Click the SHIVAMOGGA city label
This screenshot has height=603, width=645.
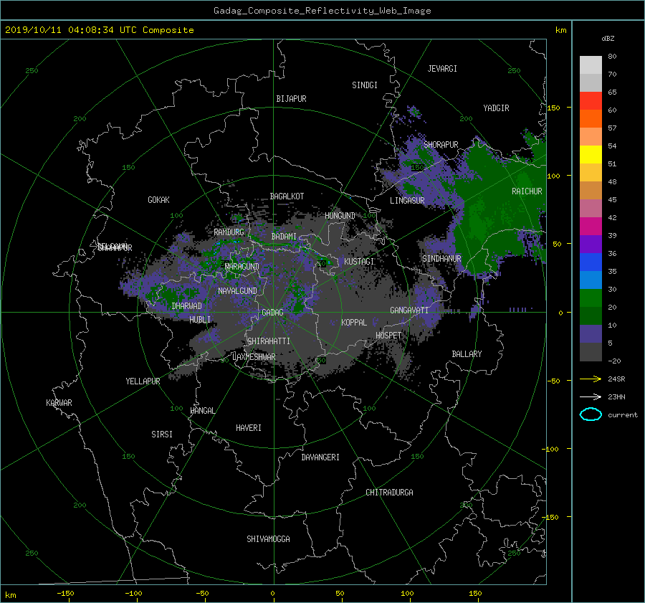point(268,538)
